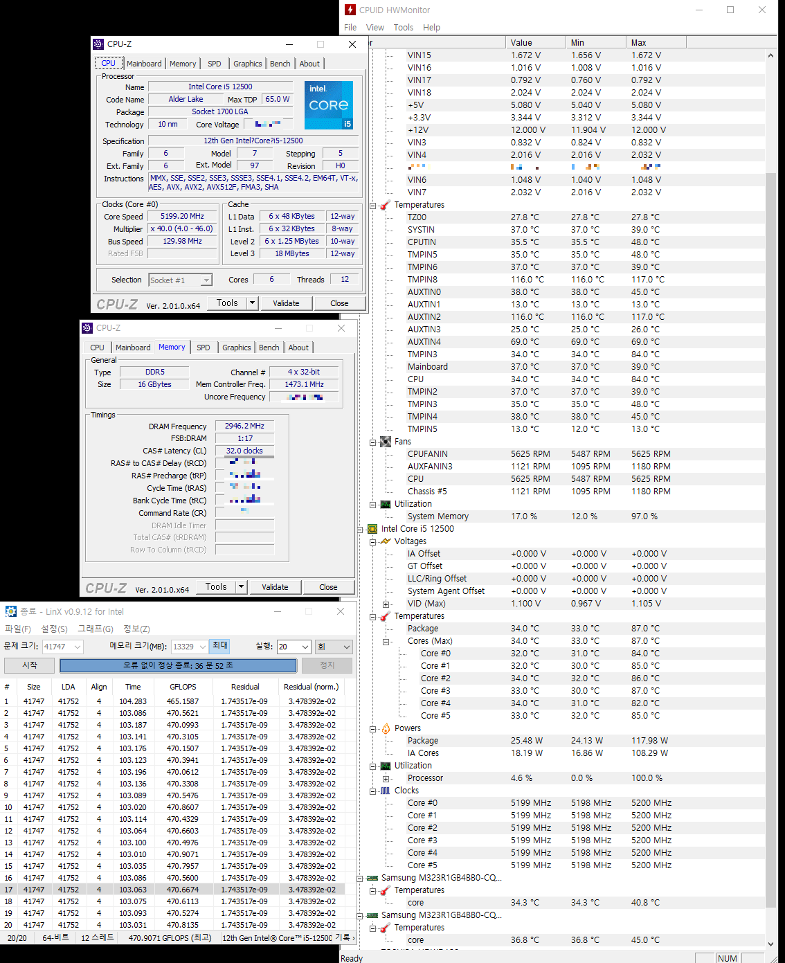
Task: Click the CPU chip icon beside Intel Core i5 12500
Action: (372, 529)
